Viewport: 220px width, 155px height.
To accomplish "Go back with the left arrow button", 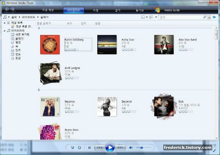I will (7, 10).
